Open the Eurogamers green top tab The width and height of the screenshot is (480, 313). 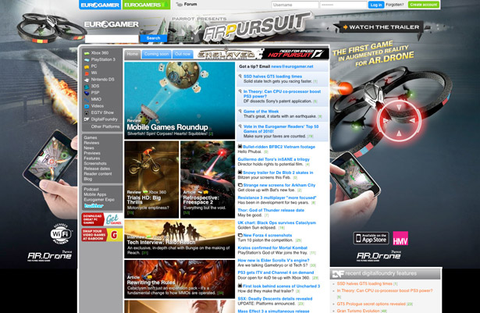tap(146, 5)
